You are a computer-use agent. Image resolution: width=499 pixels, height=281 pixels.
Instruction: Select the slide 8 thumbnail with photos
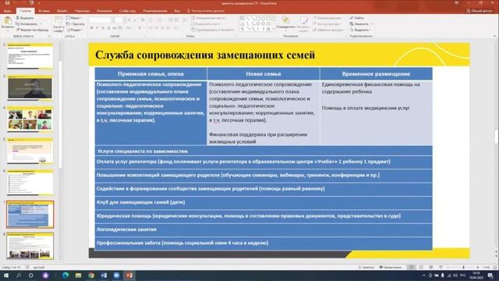(x=30, y=246)
